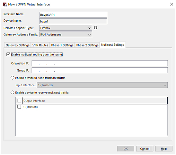Open the Phase 2 Settings tab
The image size is (176, 155).
[87, 45]
